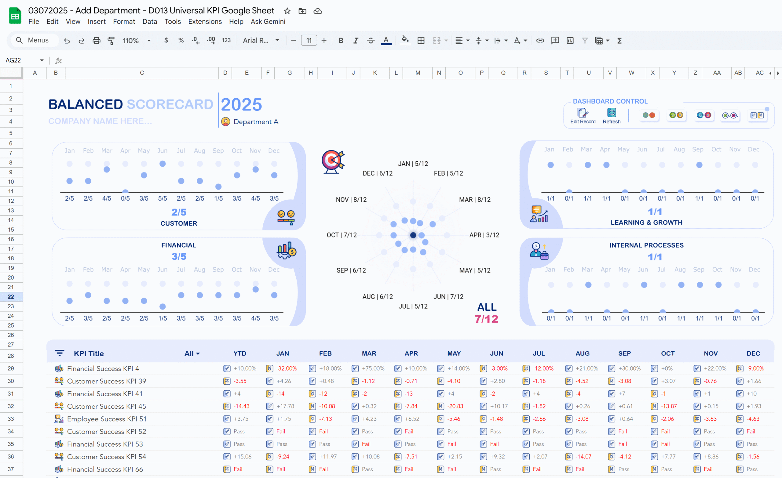Click the borders toolbar icon
Screen dimensions: 782x478
coord(421,41)
